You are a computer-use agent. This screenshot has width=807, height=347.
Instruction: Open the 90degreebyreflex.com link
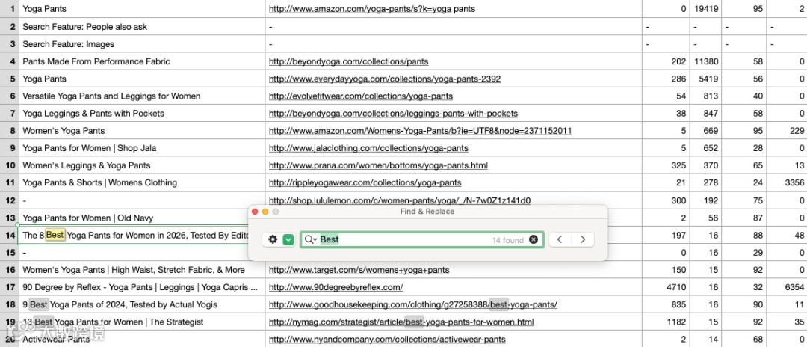point(336,287)
